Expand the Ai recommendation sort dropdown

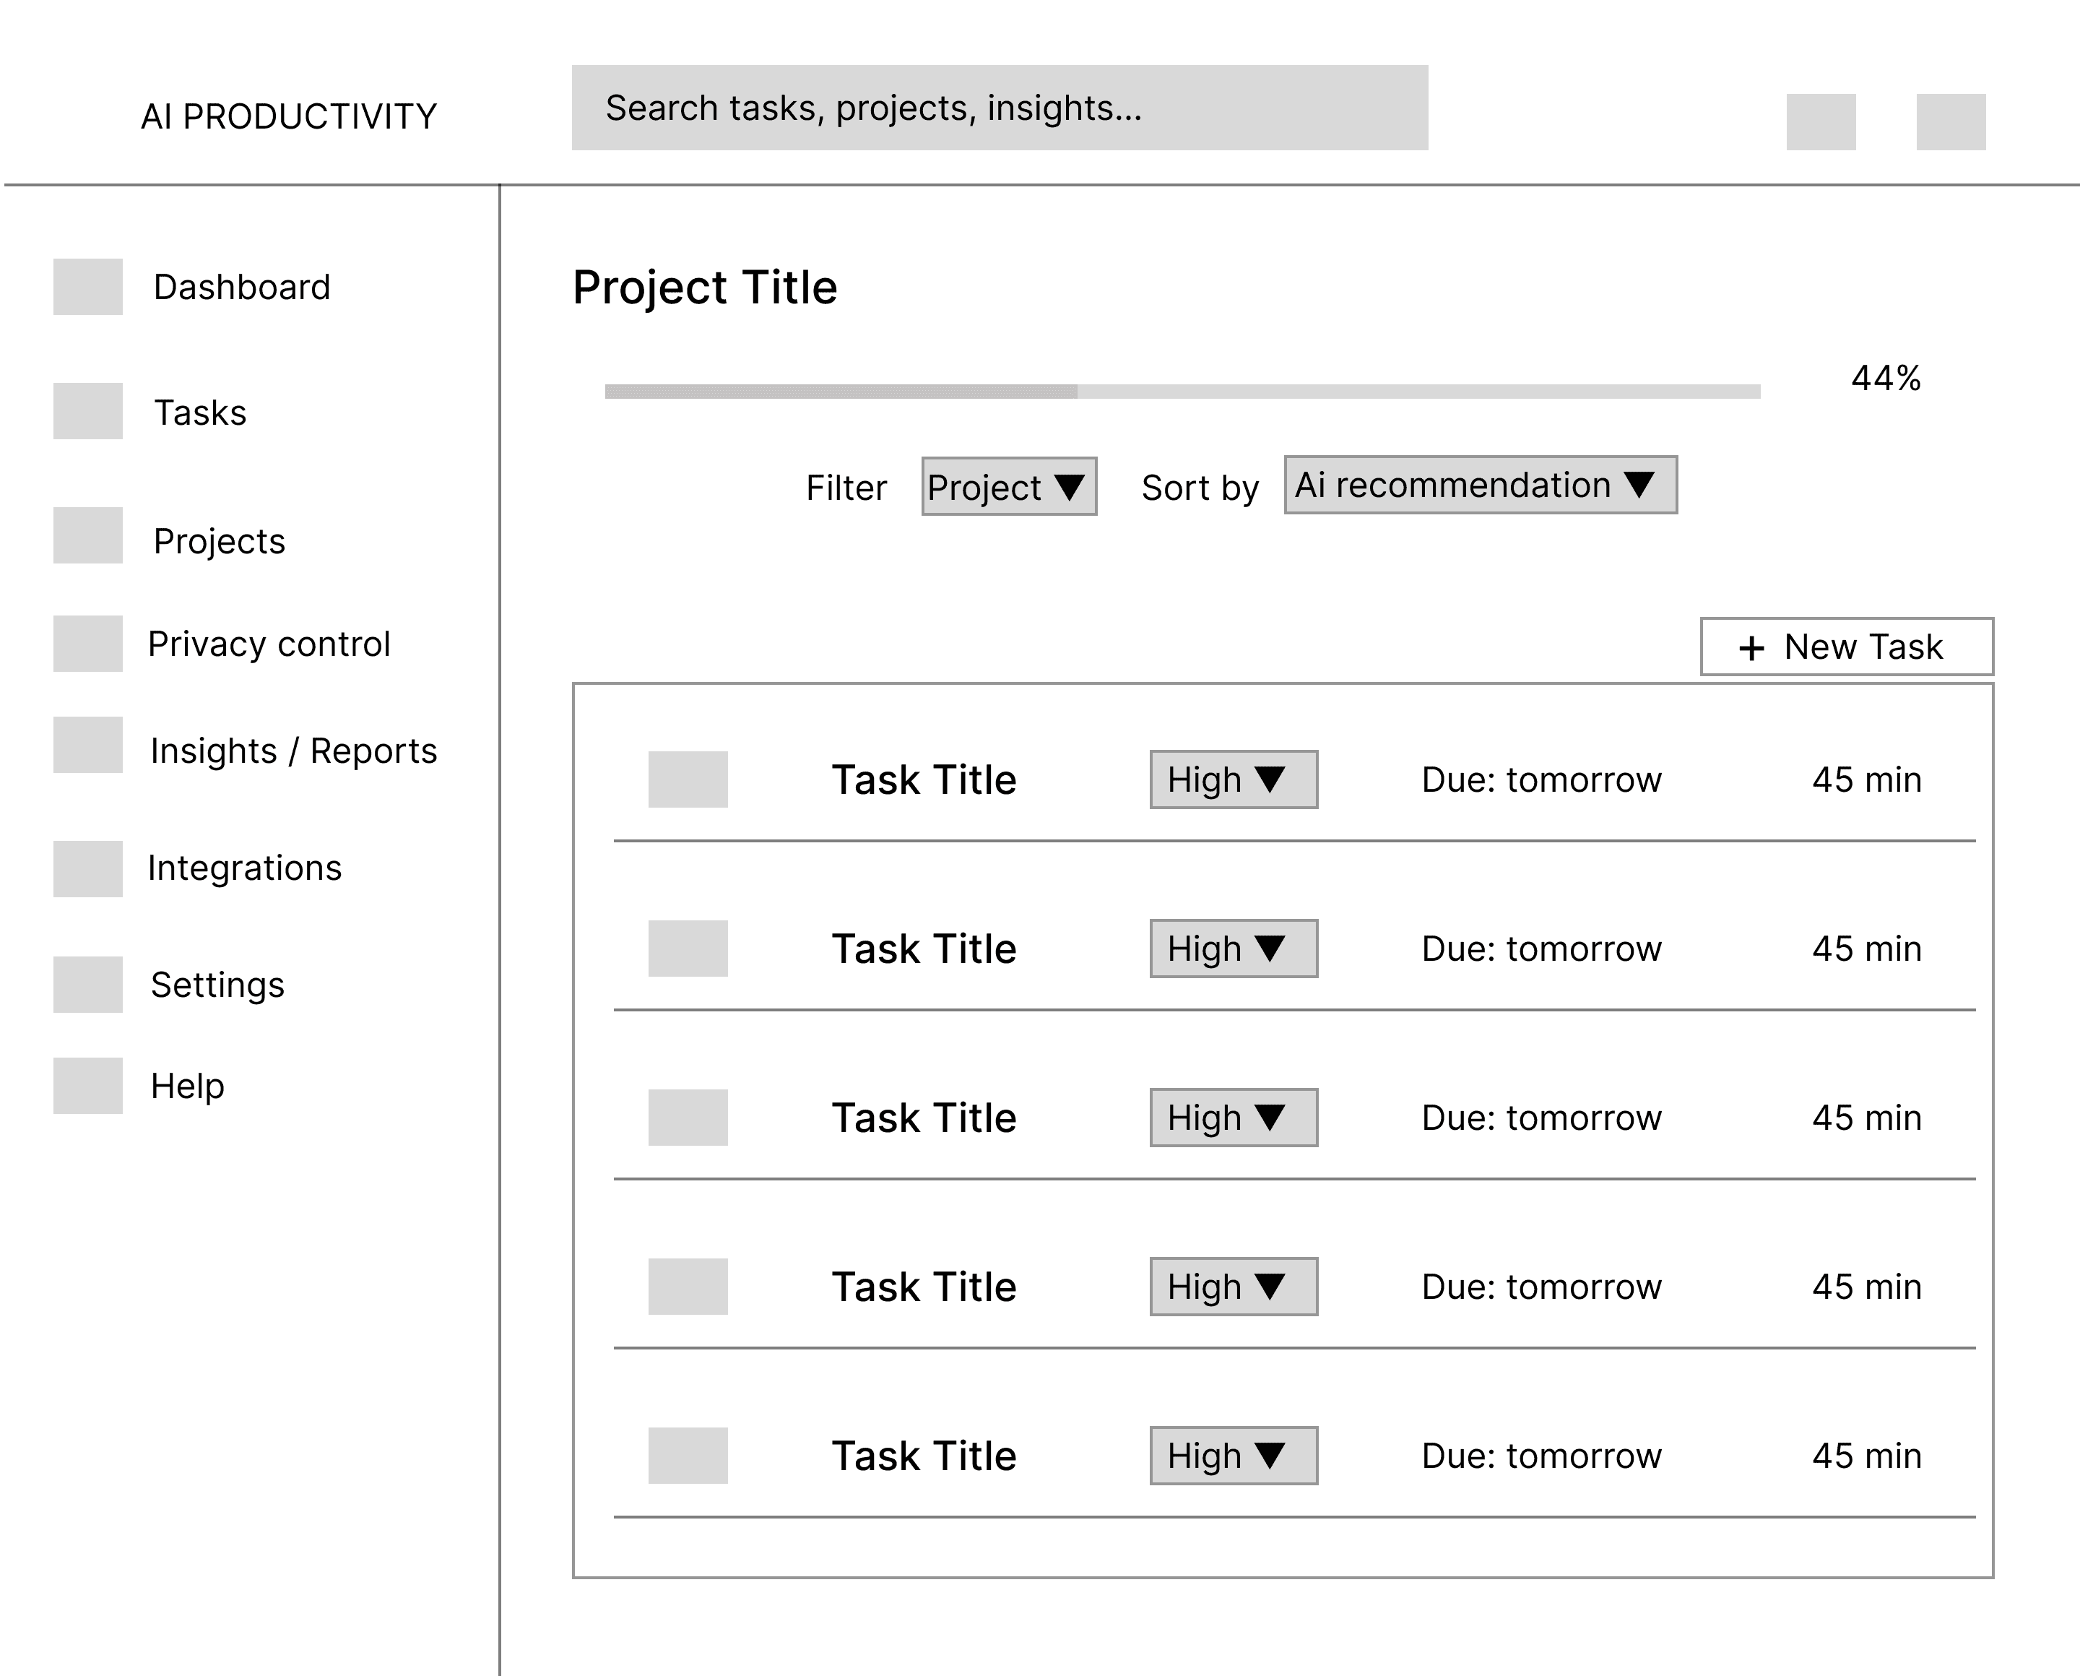(x=1481, y=485)
